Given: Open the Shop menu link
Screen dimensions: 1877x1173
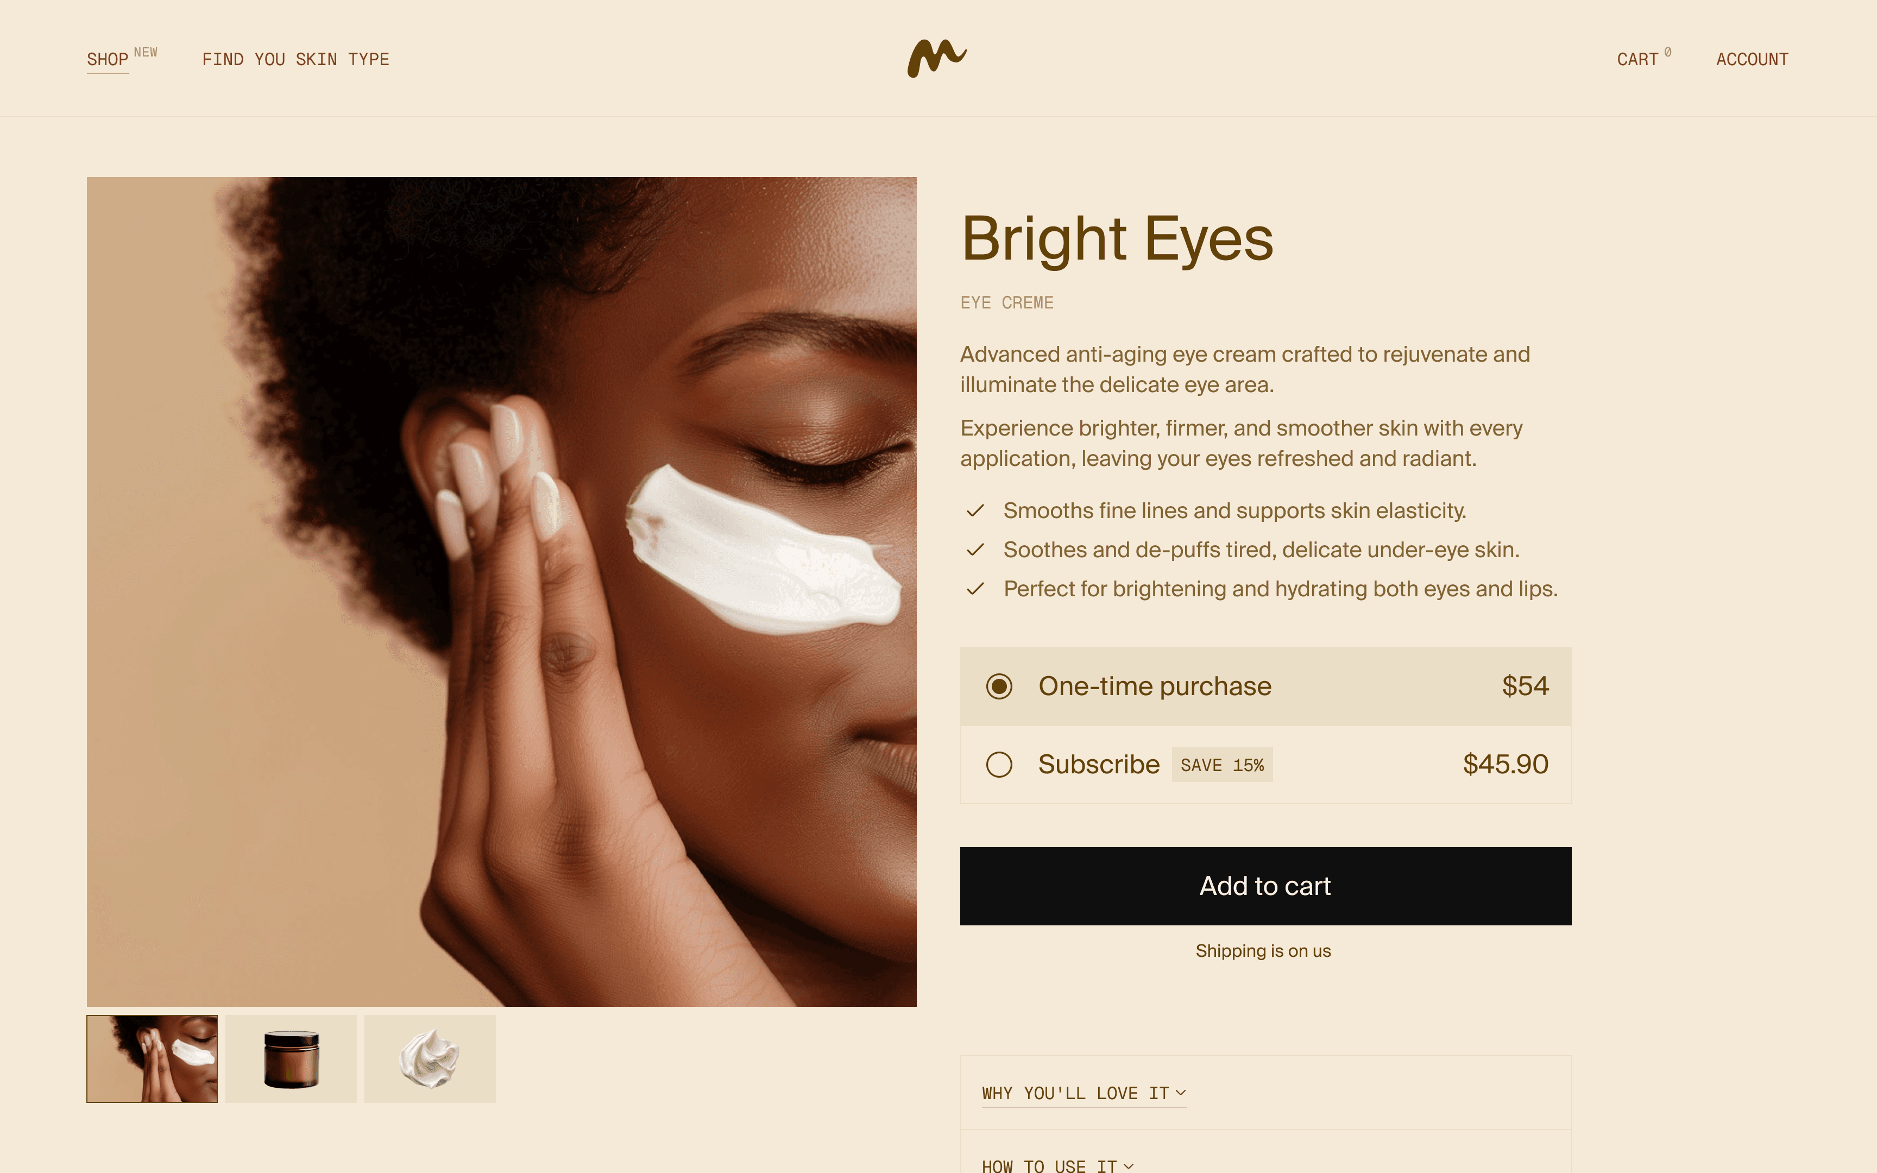Looking at the screenshot, I should pyautogui.click(x=108, y=60).
